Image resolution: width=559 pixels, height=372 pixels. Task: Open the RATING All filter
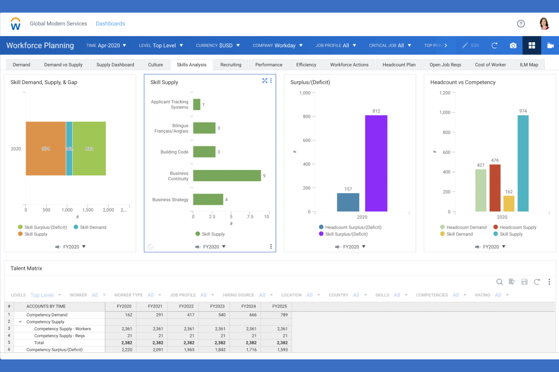492,295
